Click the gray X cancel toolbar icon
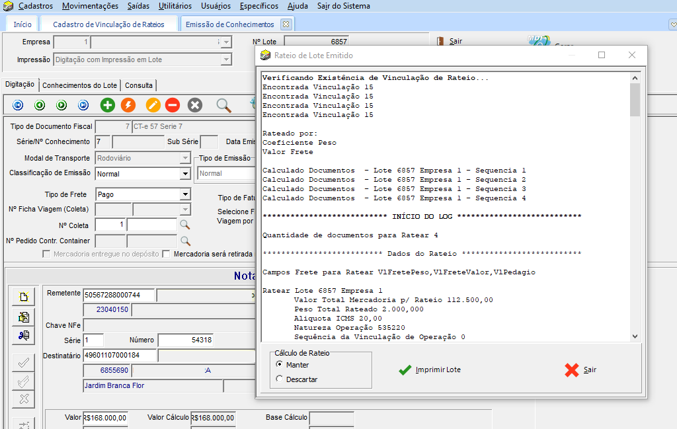This screenshot has width=677, height=429. point(194,105)
